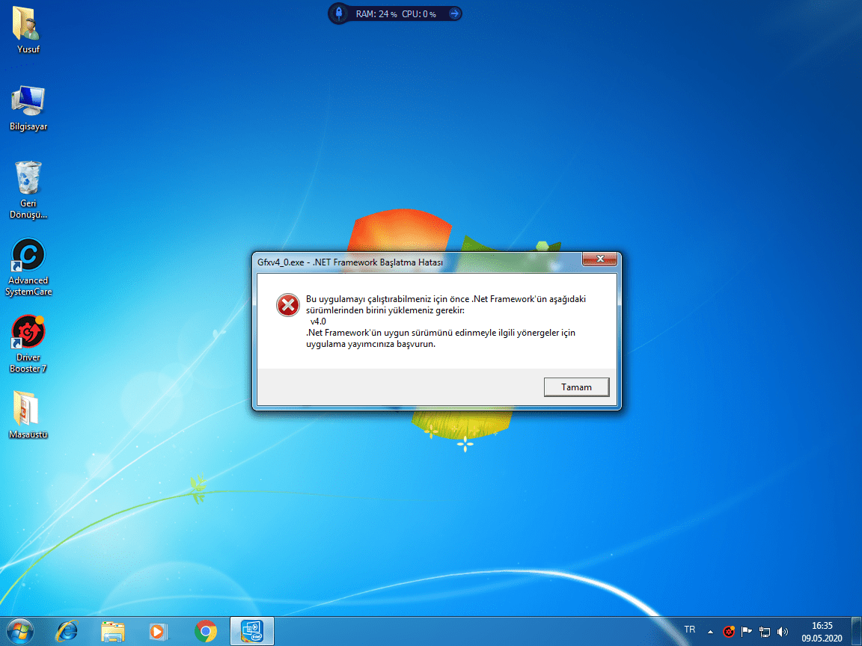Screen dimensions: 862x646
Task: Open the Yusuf user folder icon
Action: [x=28, y=30]
